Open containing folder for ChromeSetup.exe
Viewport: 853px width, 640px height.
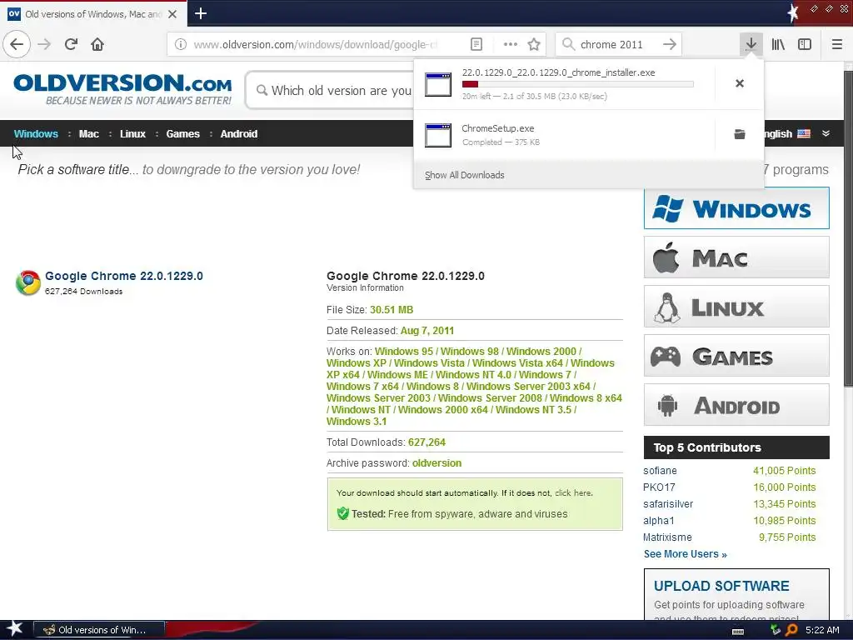[x=740, y=134]
